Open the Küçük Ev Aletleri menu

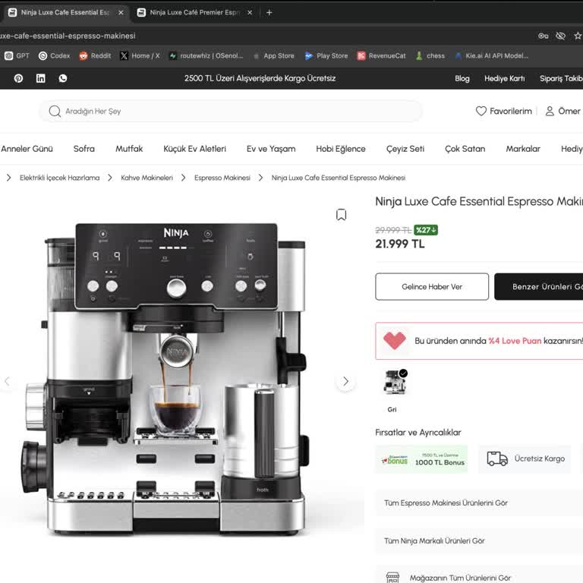[195, 149]
